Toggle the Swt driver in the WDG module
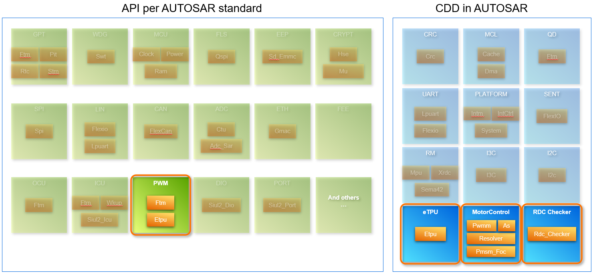 (x=100, y=57)
